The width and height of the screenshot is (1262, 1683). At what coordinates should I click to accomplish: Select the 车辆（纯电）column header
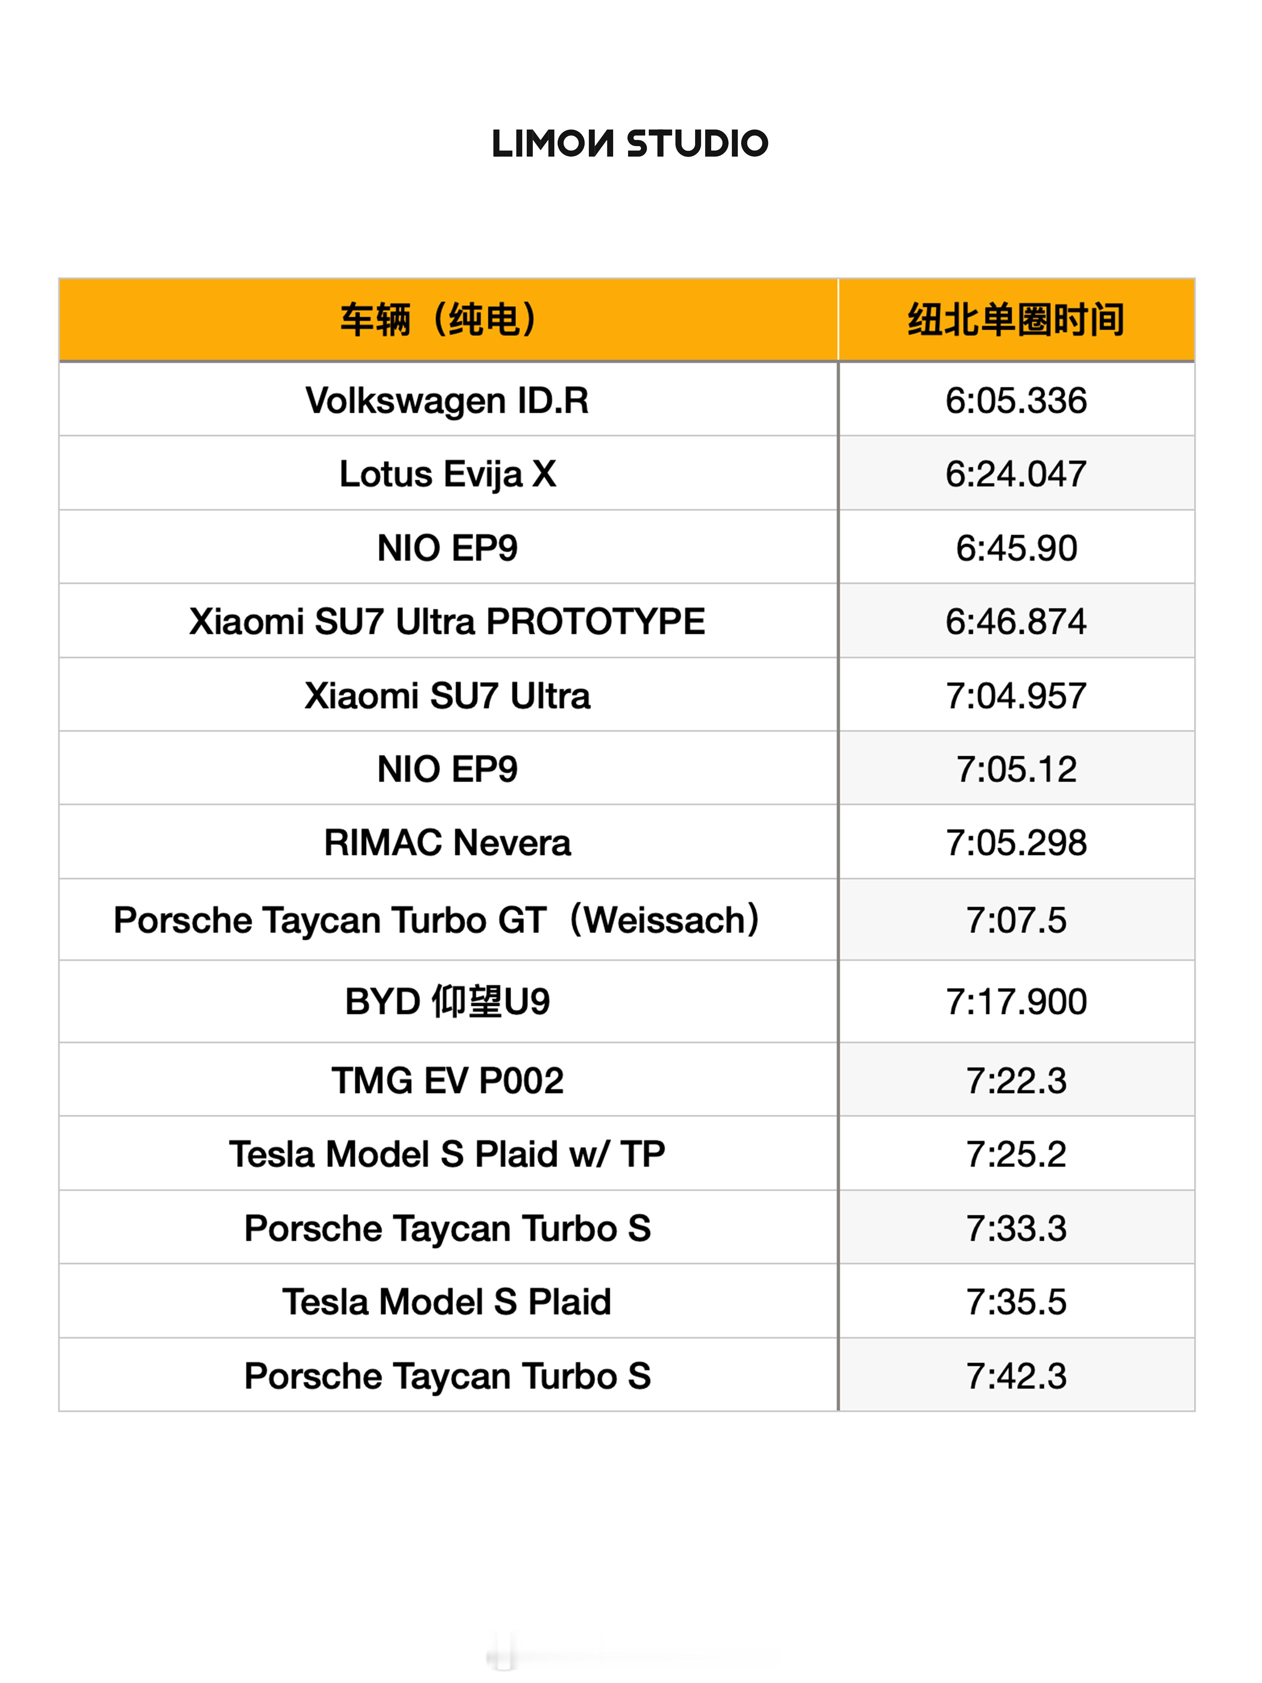point(448,320)
